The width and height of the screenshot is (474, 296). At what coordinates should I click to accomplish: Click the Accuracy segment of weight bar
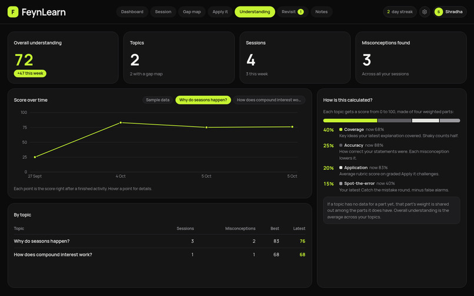pos(395,120)
